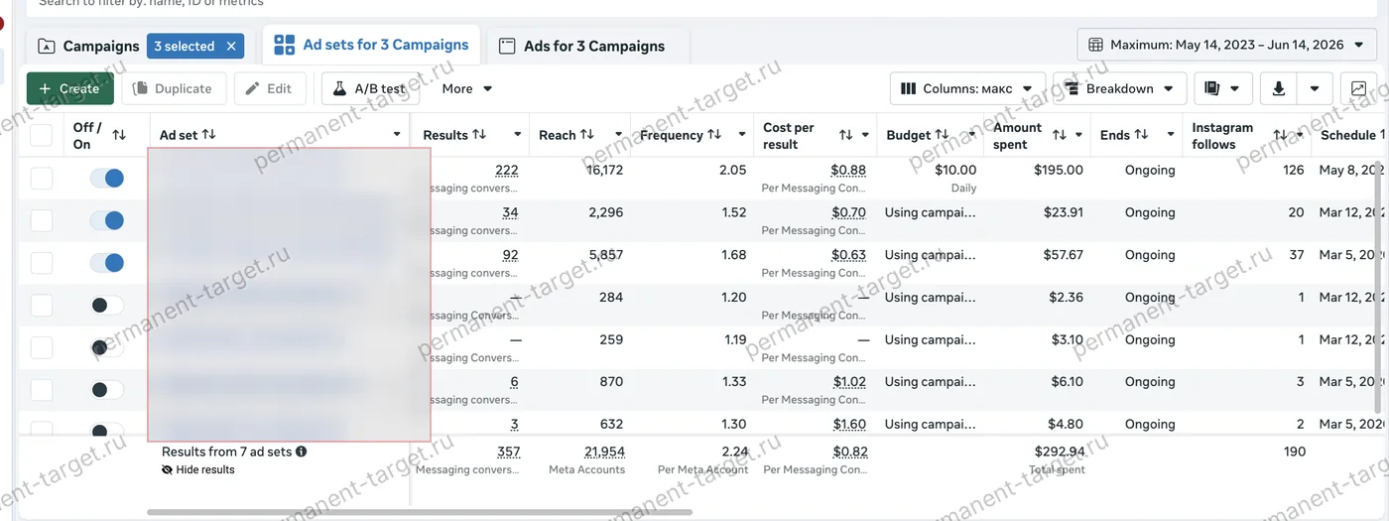
Task: Turn on the ad set with 870 reach
Action: (106, 390)
